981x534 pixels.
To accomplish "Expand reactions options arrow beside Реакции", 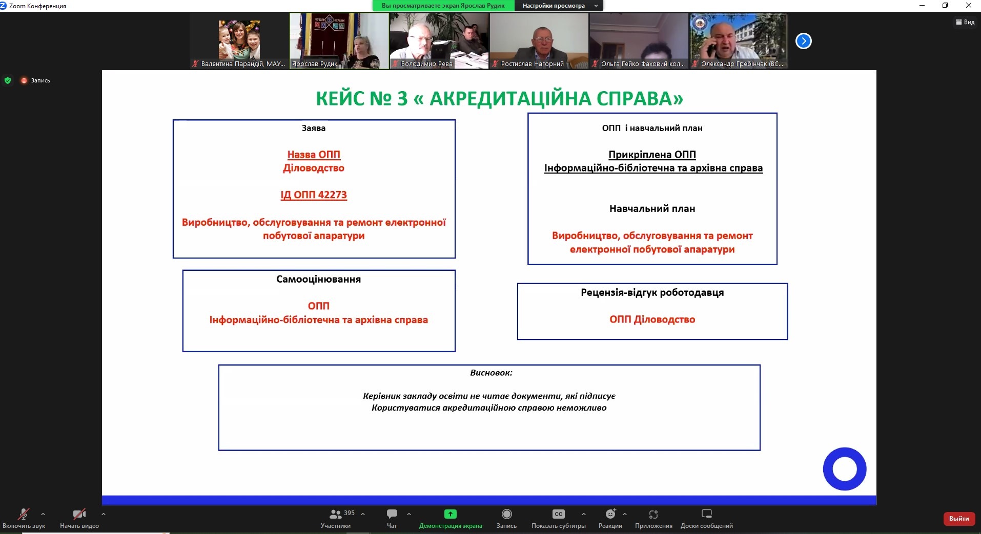I will tap(625, 514).
